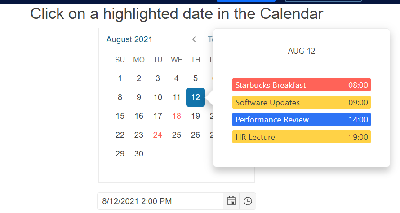Image resolution: width=400 pixels, height=213 pixels.
Task: Select date 9 in the calendar
Action: (139, 97)
